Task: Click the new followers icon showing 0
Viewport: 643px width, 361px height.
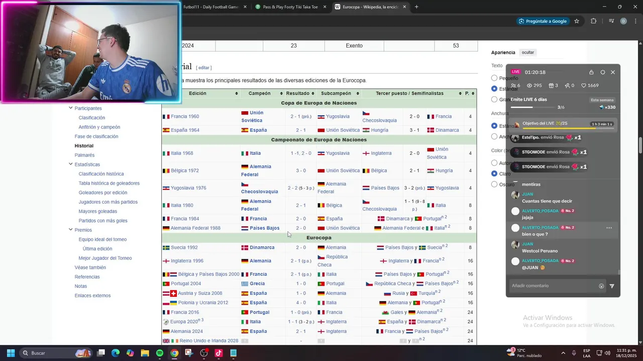Action: click(567, 86)
